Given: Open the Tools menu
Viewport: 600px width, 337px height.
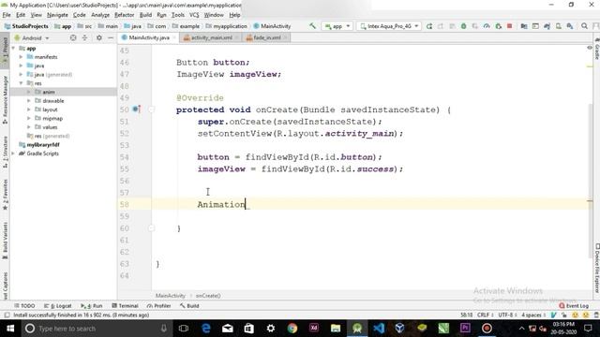Looking at the screenshot, I should click(x=178, y=15).
